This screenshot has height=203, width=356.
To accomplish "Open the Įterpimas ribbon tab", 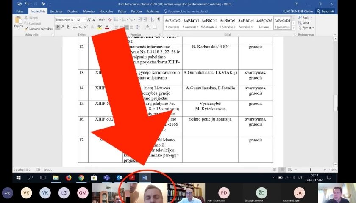I will [56, 11].
